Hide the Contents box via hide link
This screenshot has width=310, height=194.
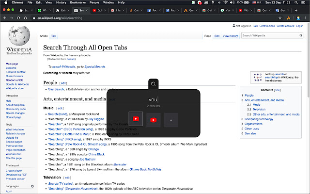[278, 90]
